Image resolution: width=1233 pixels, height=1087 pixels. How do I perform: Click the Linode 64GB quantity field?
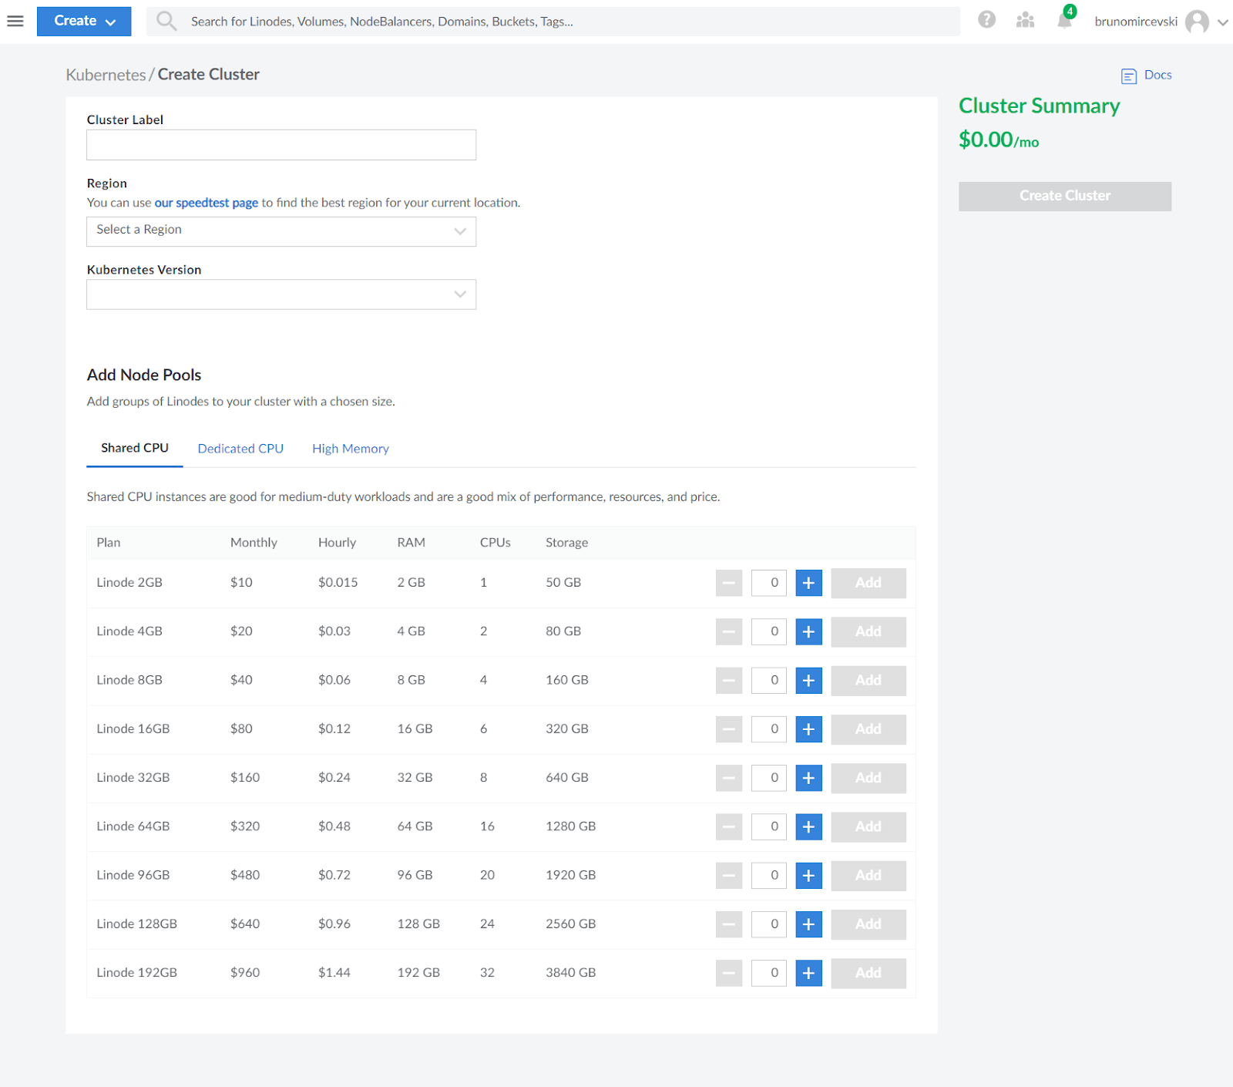pyautogui.click(x=769, y=826)
